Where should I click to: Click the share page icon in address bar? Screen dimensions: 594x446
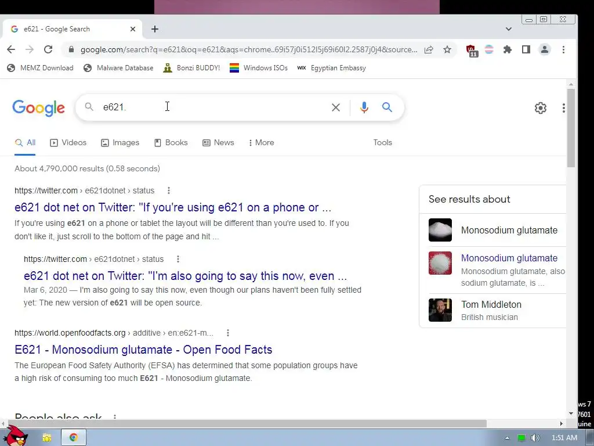[429, 50]
